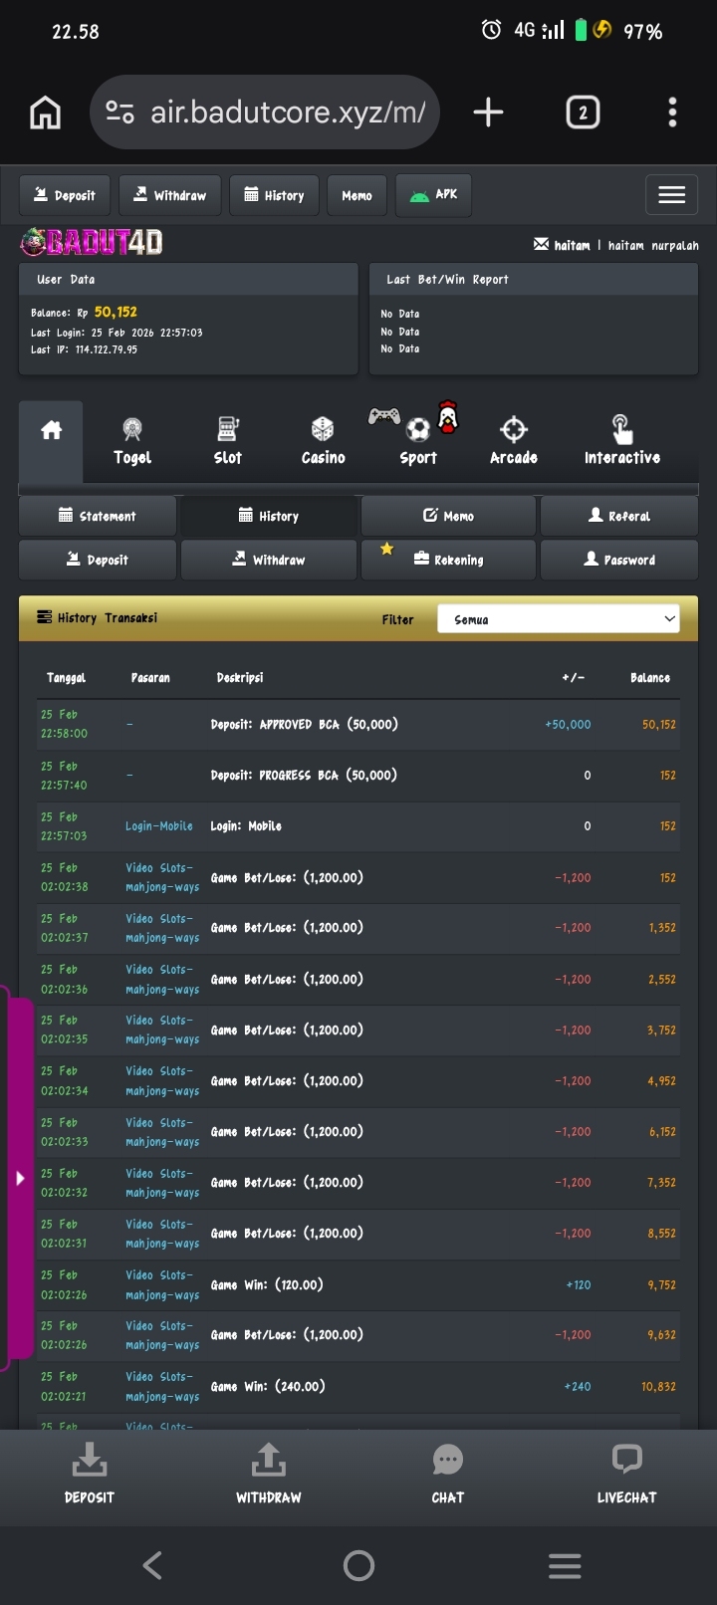This screenshot has height=1605, width=717.
Task: Open the Referal menu item
Action: tap(618, 516)
